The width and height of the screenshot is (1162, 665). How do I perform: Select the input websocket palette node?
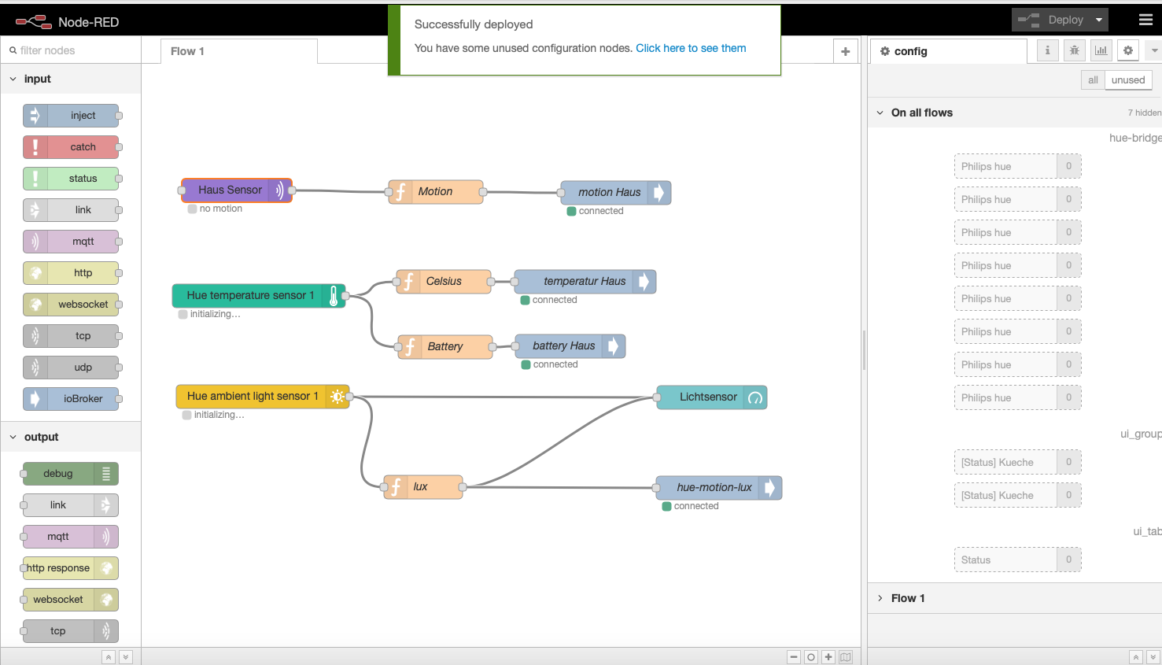point(72,305)
